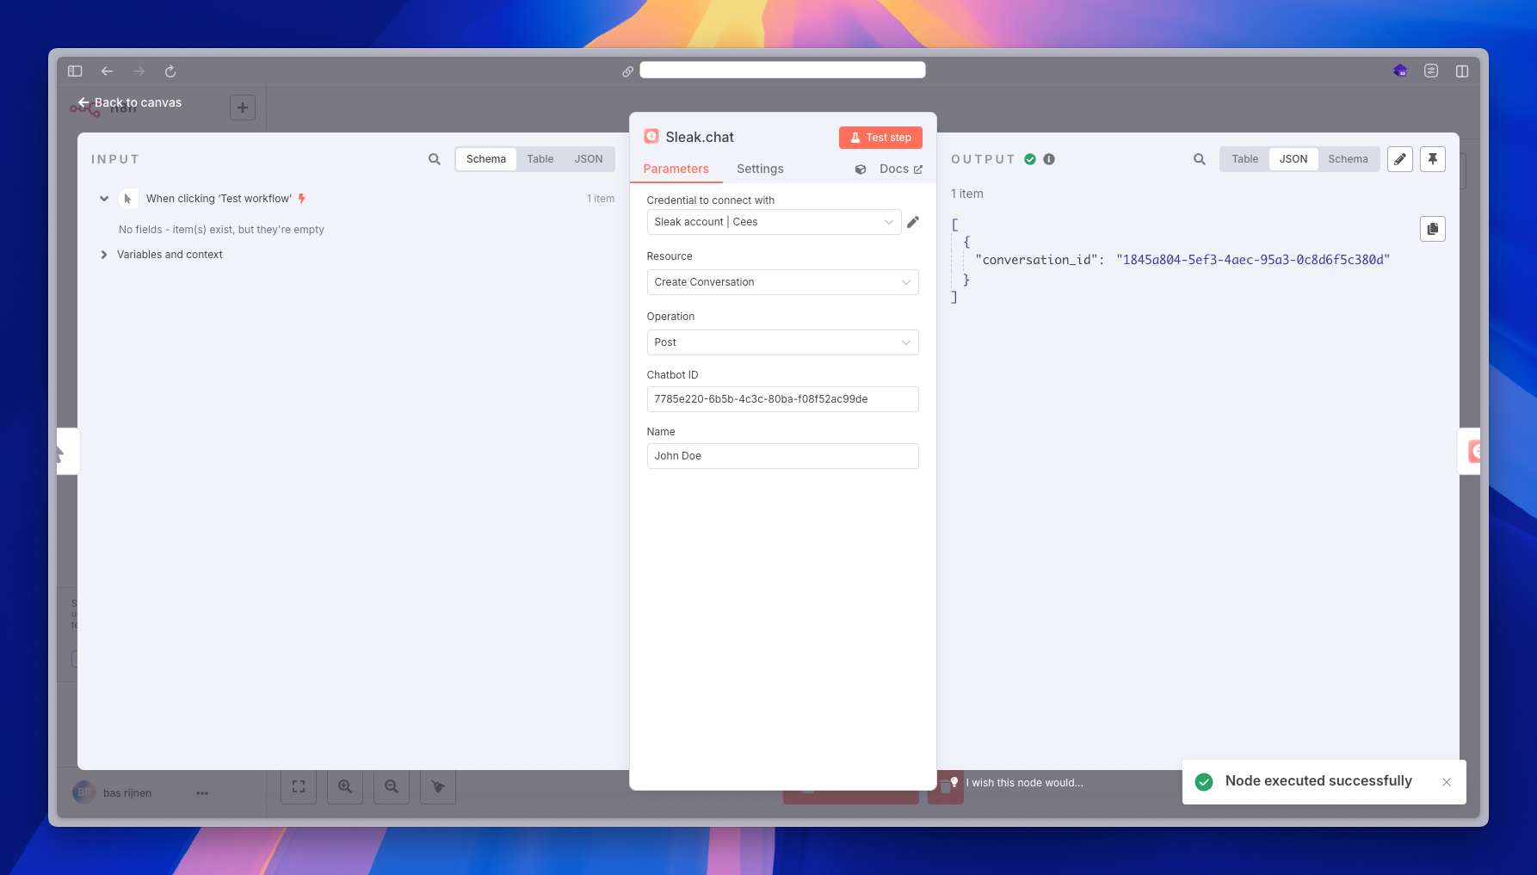
Task: Open the Settings tab
Action: tap(760, 169)
